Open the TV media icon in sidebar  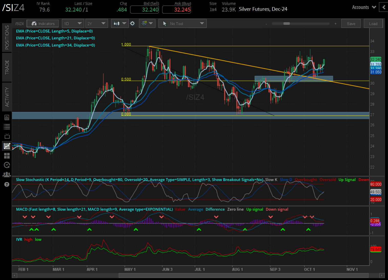point(7,136)
